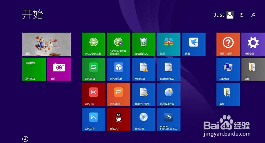Click the search magnifier button

click(253, 15)
